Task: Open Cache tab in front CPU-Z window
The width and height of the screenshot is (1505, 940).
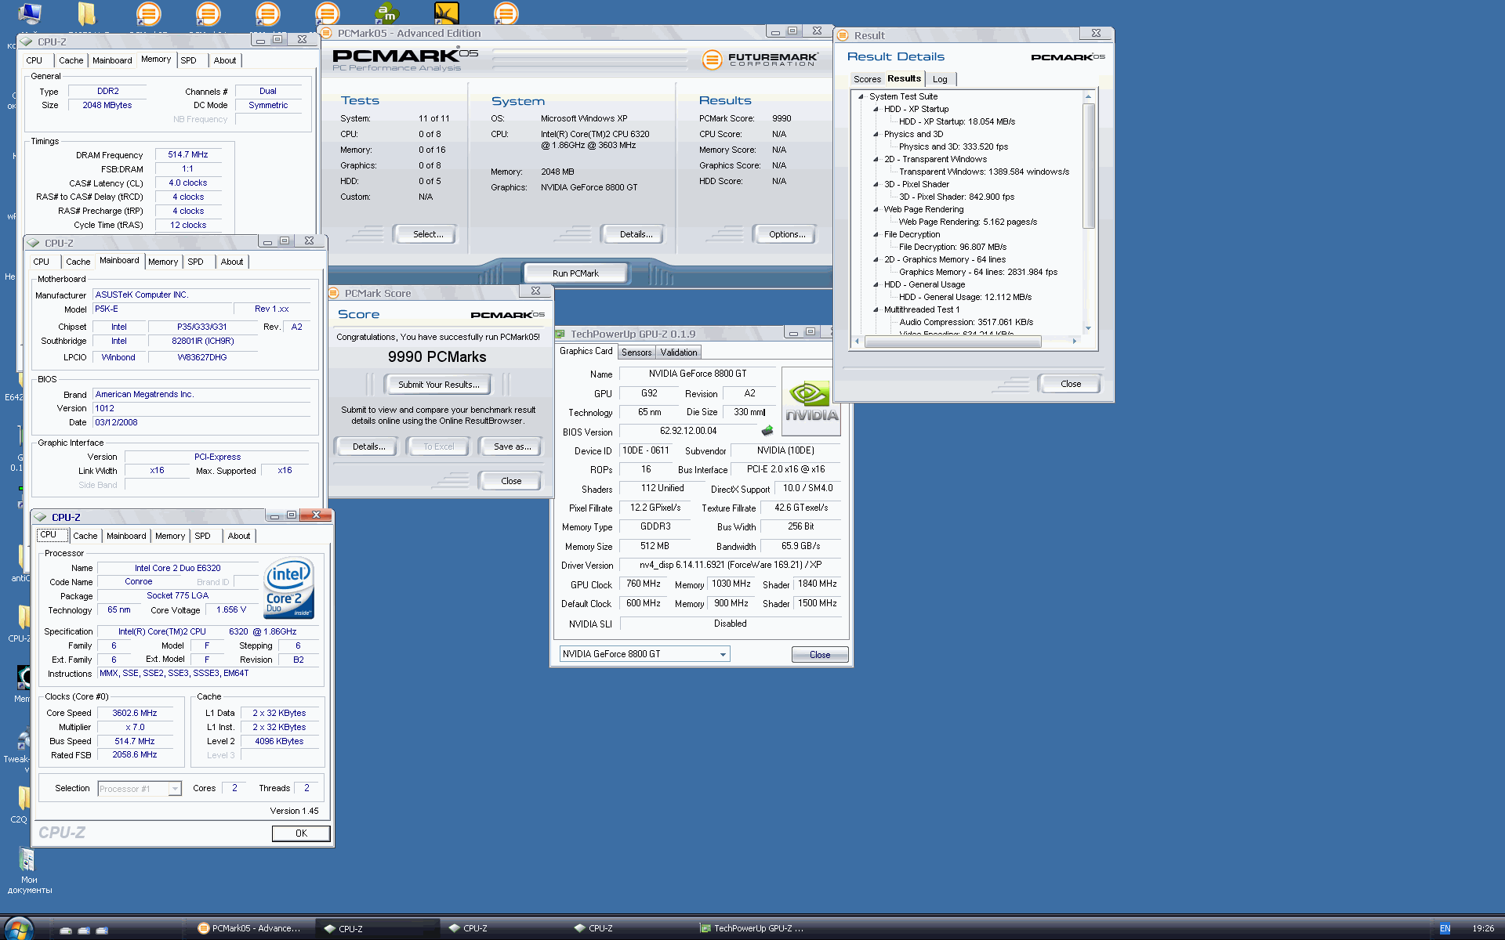Action: [x=85, y=536]
